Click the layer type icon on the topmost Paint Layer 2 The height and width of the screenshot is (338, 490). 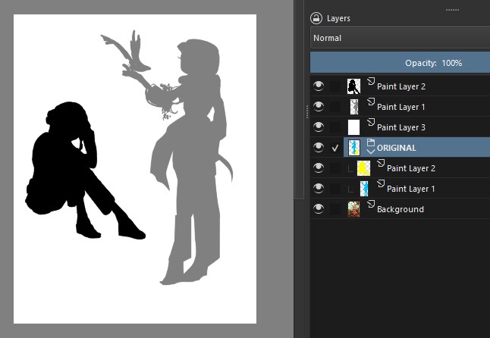371,82
